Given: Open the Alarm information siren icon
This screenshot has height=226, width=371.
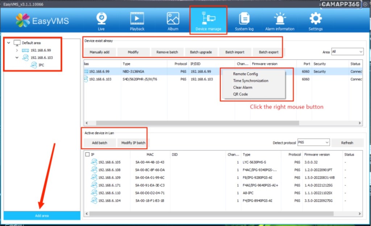Looking at the screenshot, I should (x=280, y=19).
